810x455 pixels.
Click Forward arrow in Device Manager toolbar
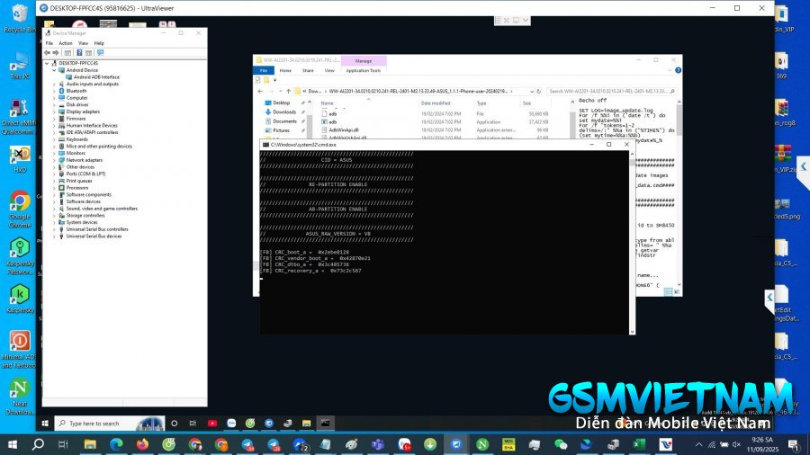pos(56,53)
